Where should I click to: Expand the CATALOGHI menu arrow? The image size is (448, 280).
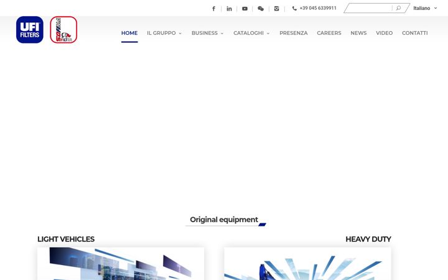268,34
